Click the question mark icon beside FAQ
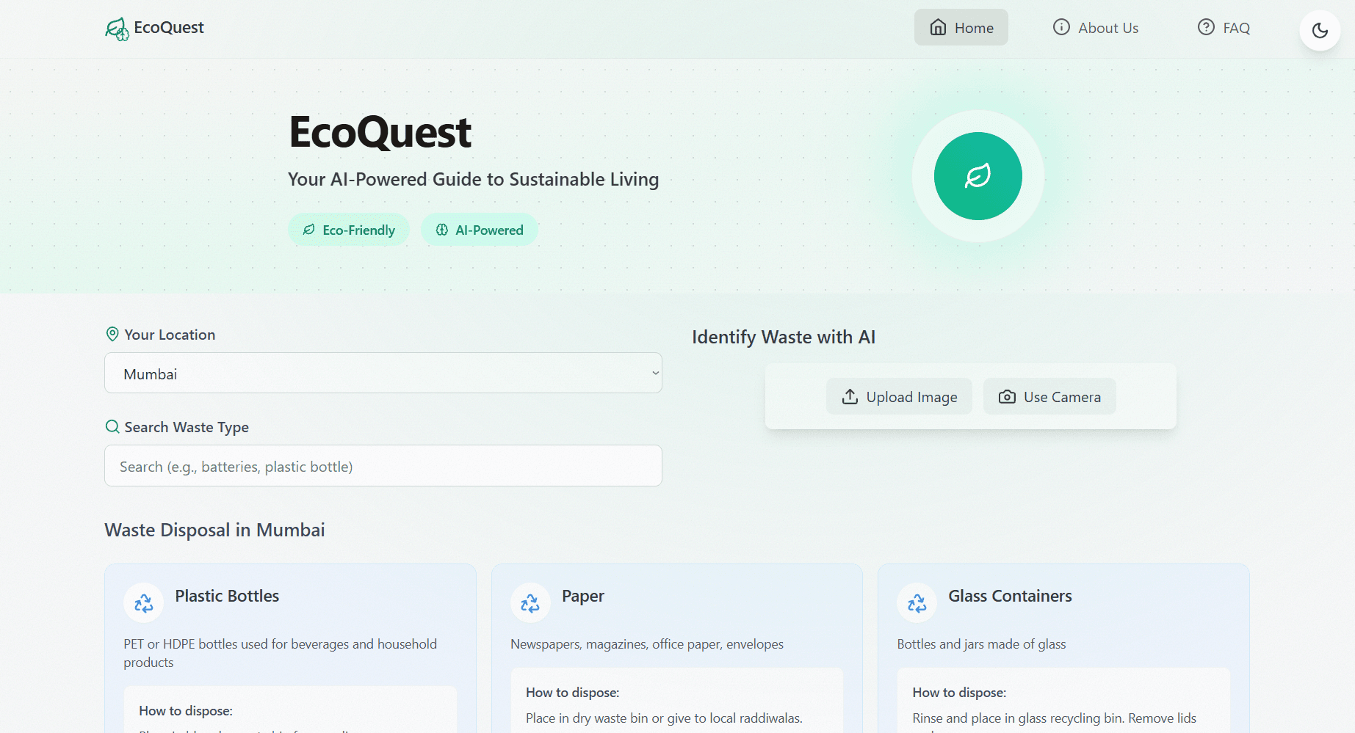The width and height of the screenshot is (1355, 733). click(1206, 27)
